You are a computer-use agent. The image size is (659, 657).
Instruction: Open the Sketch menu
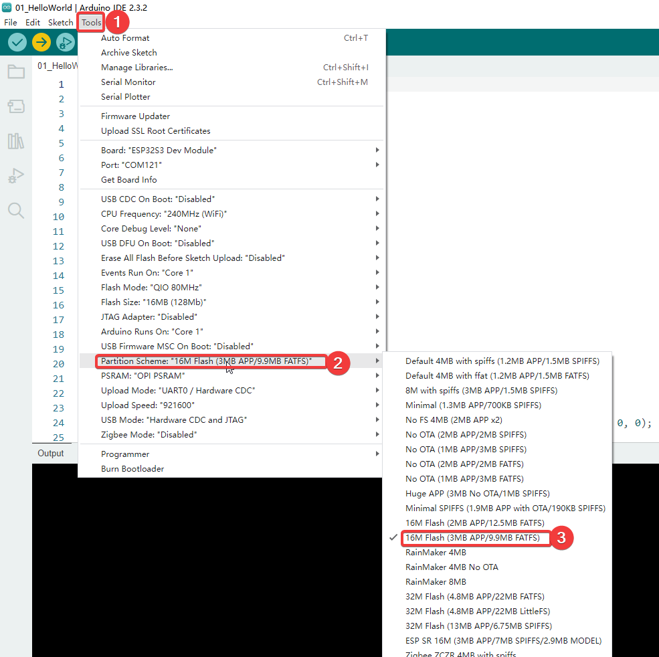pos(60,22)
